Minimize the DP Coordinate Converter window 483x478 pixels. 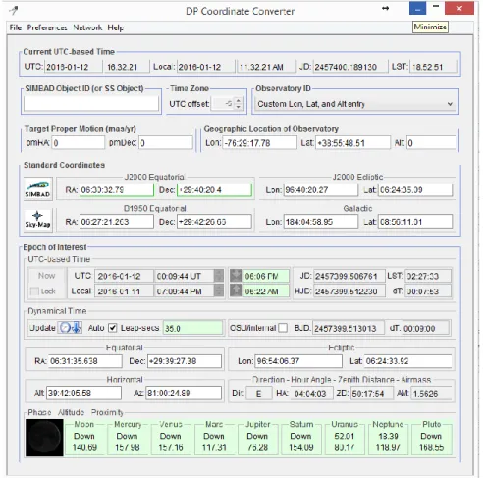(x=417, y=8)
